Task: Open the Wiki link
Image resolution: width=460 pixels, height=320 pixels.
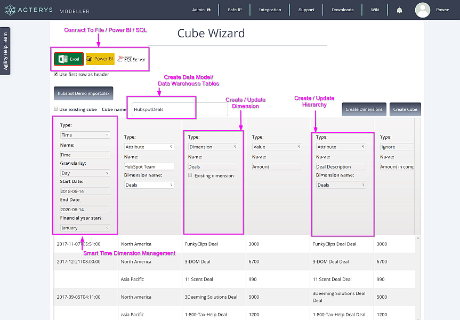Action: point(375,10)
